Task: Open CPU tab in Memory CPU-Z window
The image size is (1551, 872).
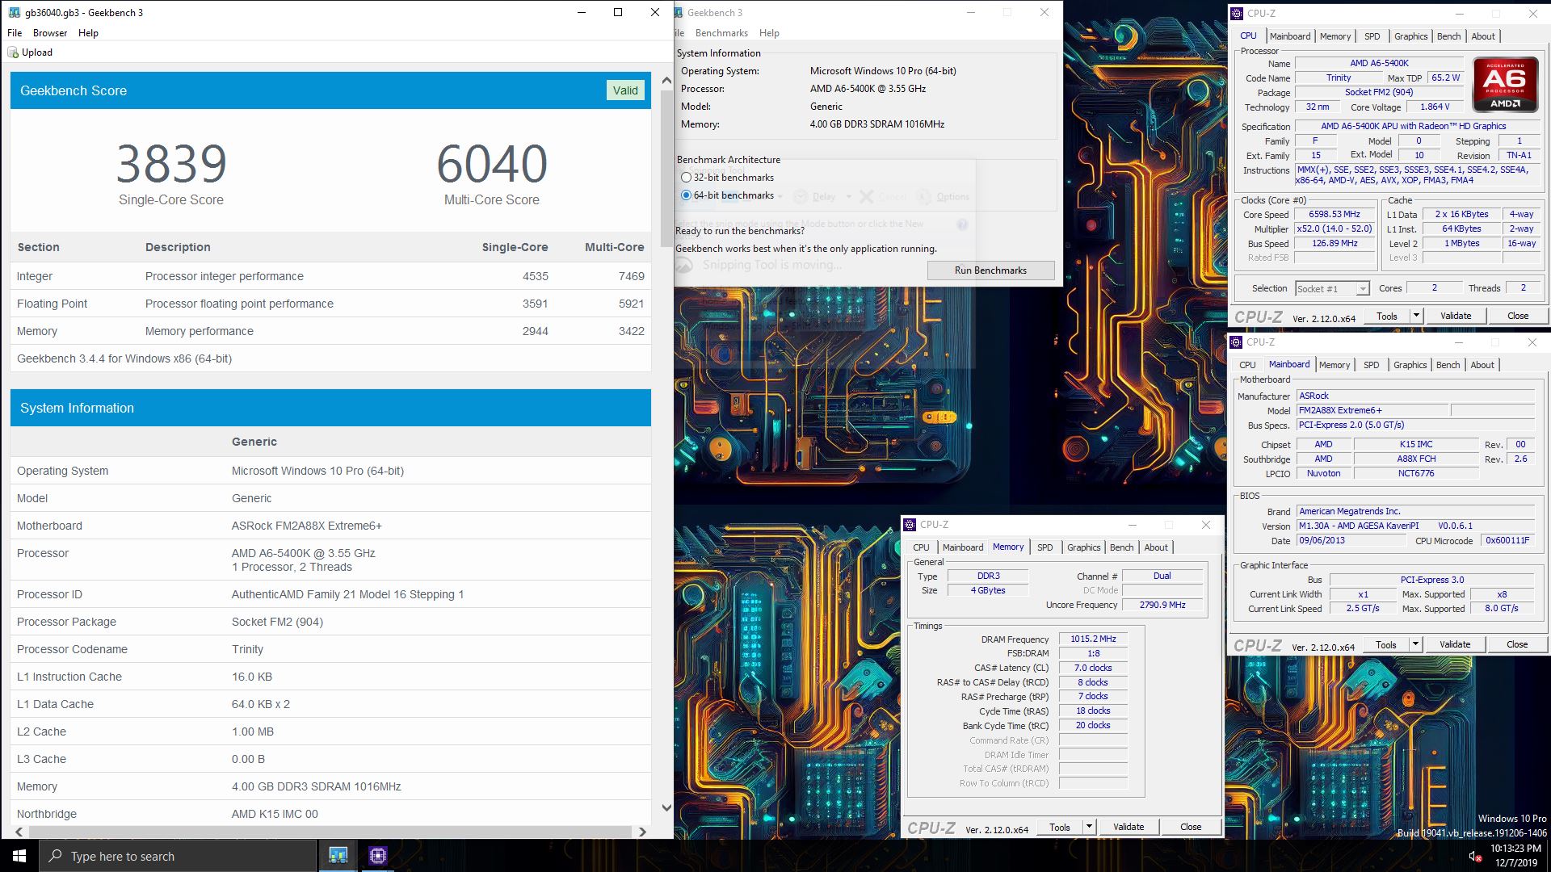Action: pos(921,547)
